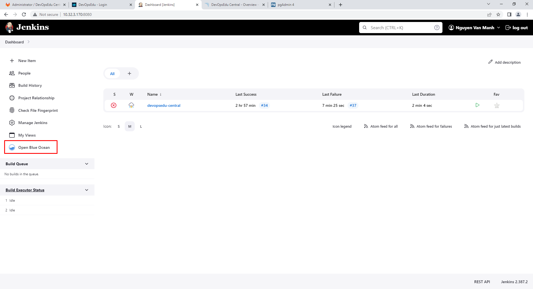
Task: Click the Jenkins 2.387.2 version link
Action: coord(514,282)
